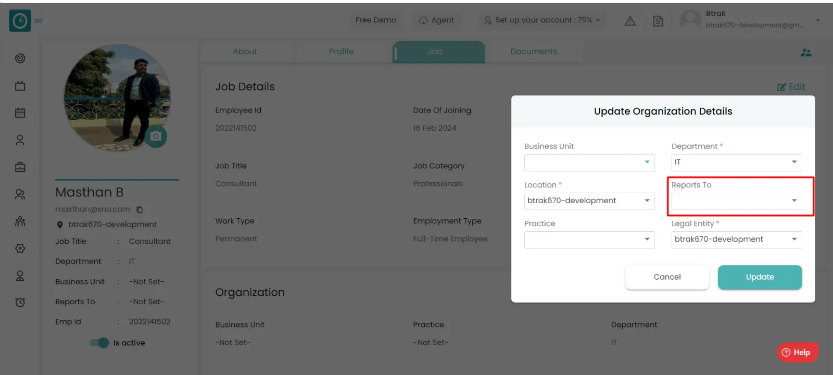
Task: Click the Update button
Action: pos(760,277)
